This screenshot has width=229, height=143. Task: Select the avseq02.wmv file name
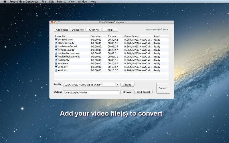coord(66,39)
